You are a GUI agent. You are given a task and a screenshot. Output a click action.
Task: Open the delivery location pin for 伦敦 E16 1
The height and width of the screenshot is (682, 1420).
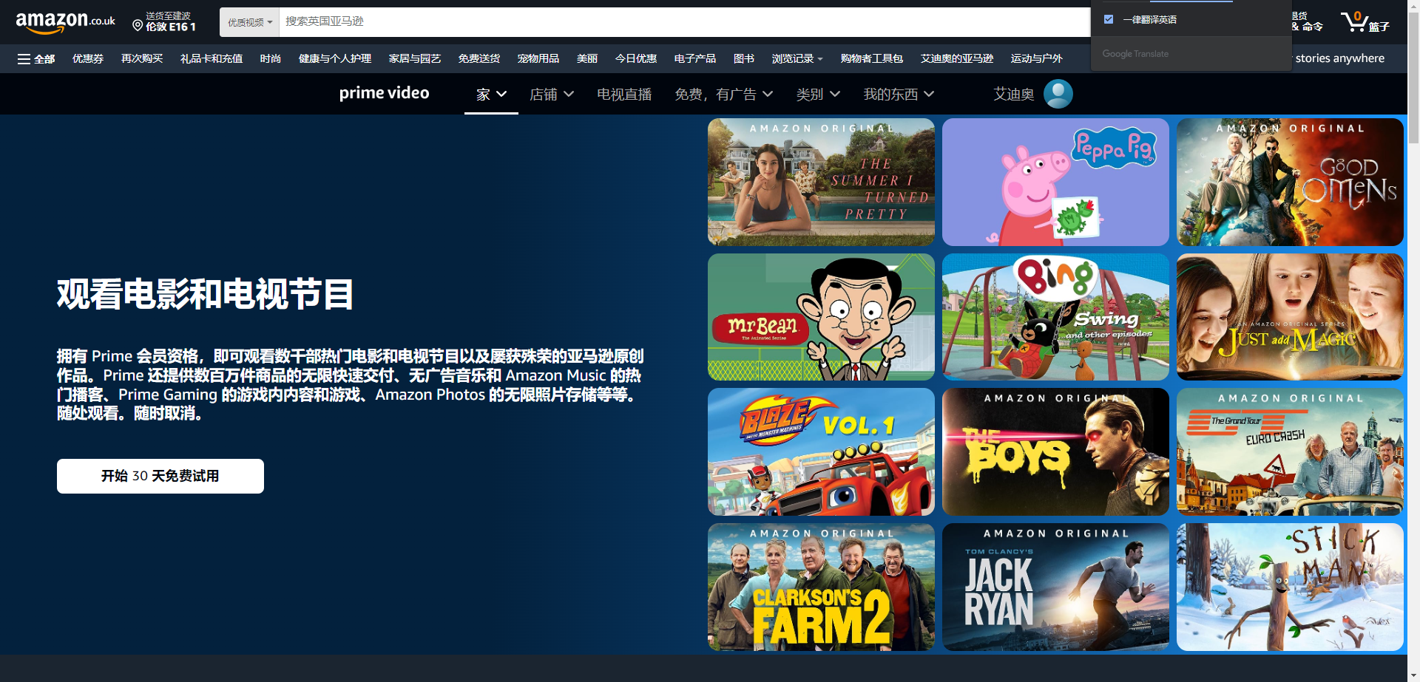pyautogui.click(x=164, y=21)
